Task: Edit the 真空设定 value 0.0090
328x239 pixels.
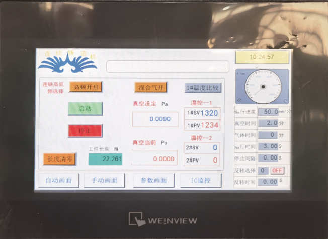Action: (155, 119)
